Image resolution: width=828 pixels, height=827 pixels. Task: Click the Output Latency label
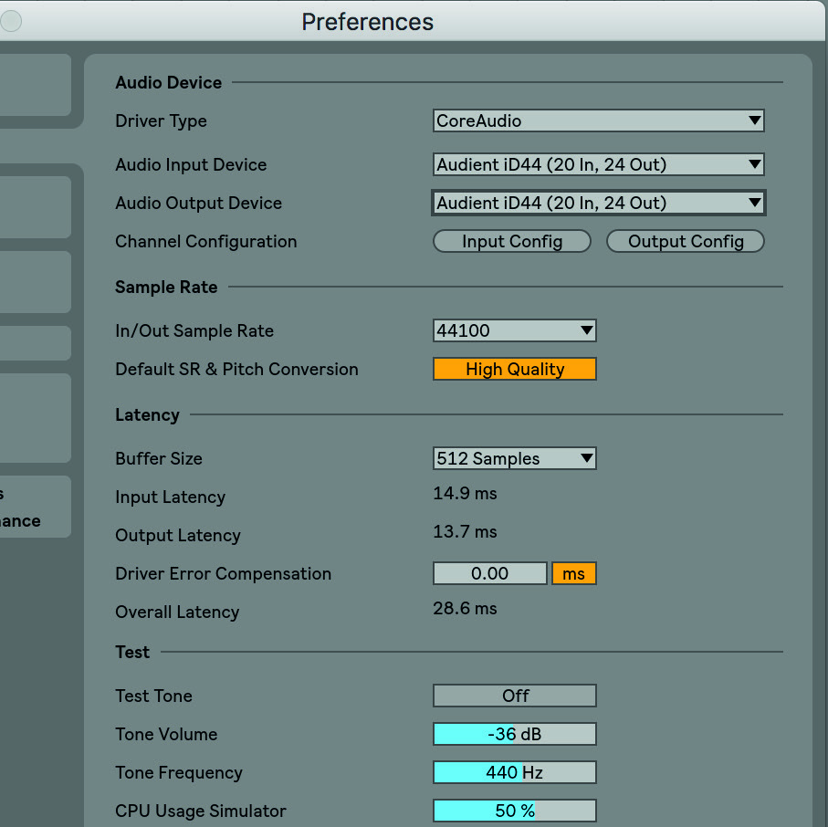point(178,536)
